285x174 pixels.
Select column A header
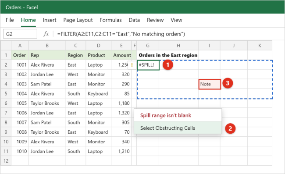pyautogui.click(x=20, y=46)
